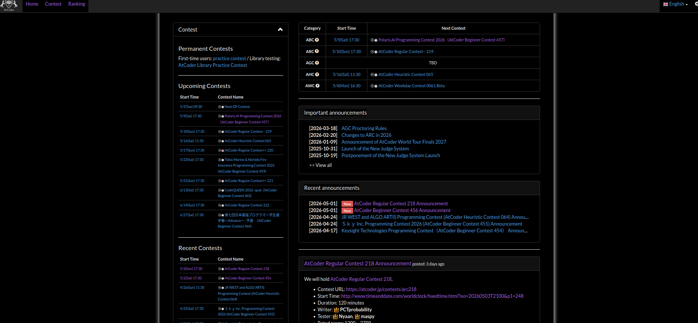Open the English language dropdown
Viewport: 698px width, 323px height.
pyautogui.click(x=675, y=4)
